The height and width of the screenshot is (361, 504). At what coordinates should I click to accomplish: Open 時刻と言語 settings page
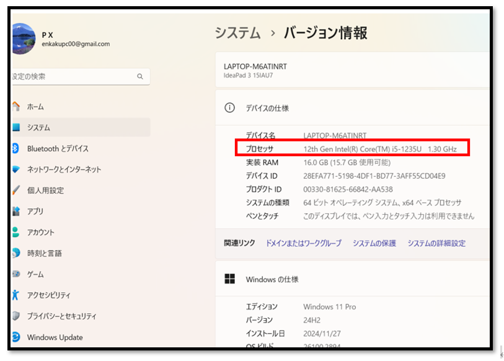point(81,253)
